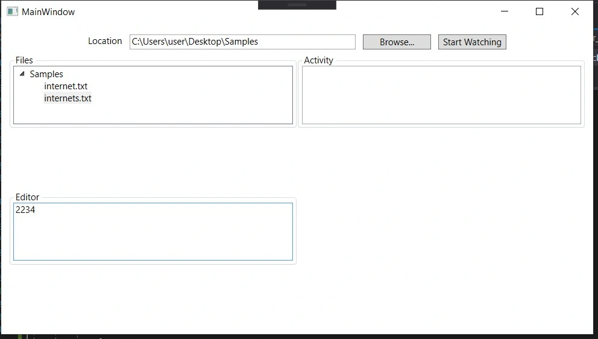
Task: Click the Files group header label
Action: click(24, 60)
